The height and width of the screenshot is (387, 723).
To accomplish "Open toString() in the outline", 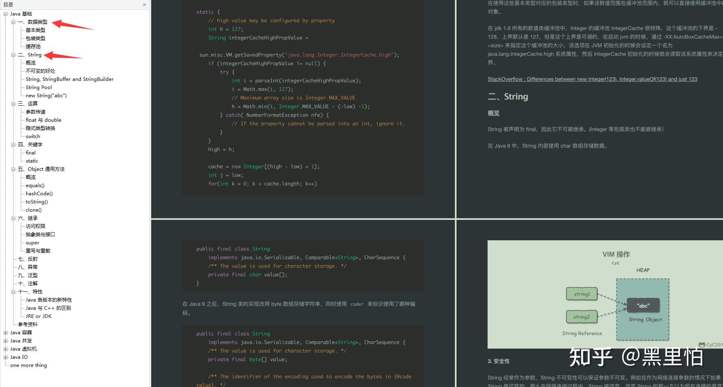I will (37, 202).
